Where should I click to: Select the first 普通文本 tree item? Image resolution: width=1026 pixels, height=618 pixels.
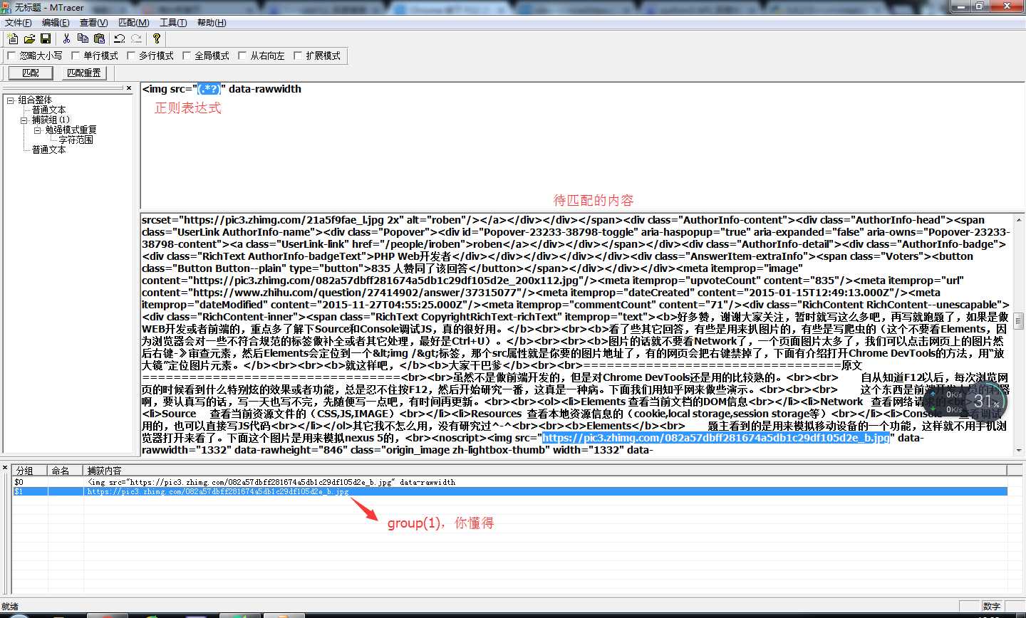[x=49, y=110]
